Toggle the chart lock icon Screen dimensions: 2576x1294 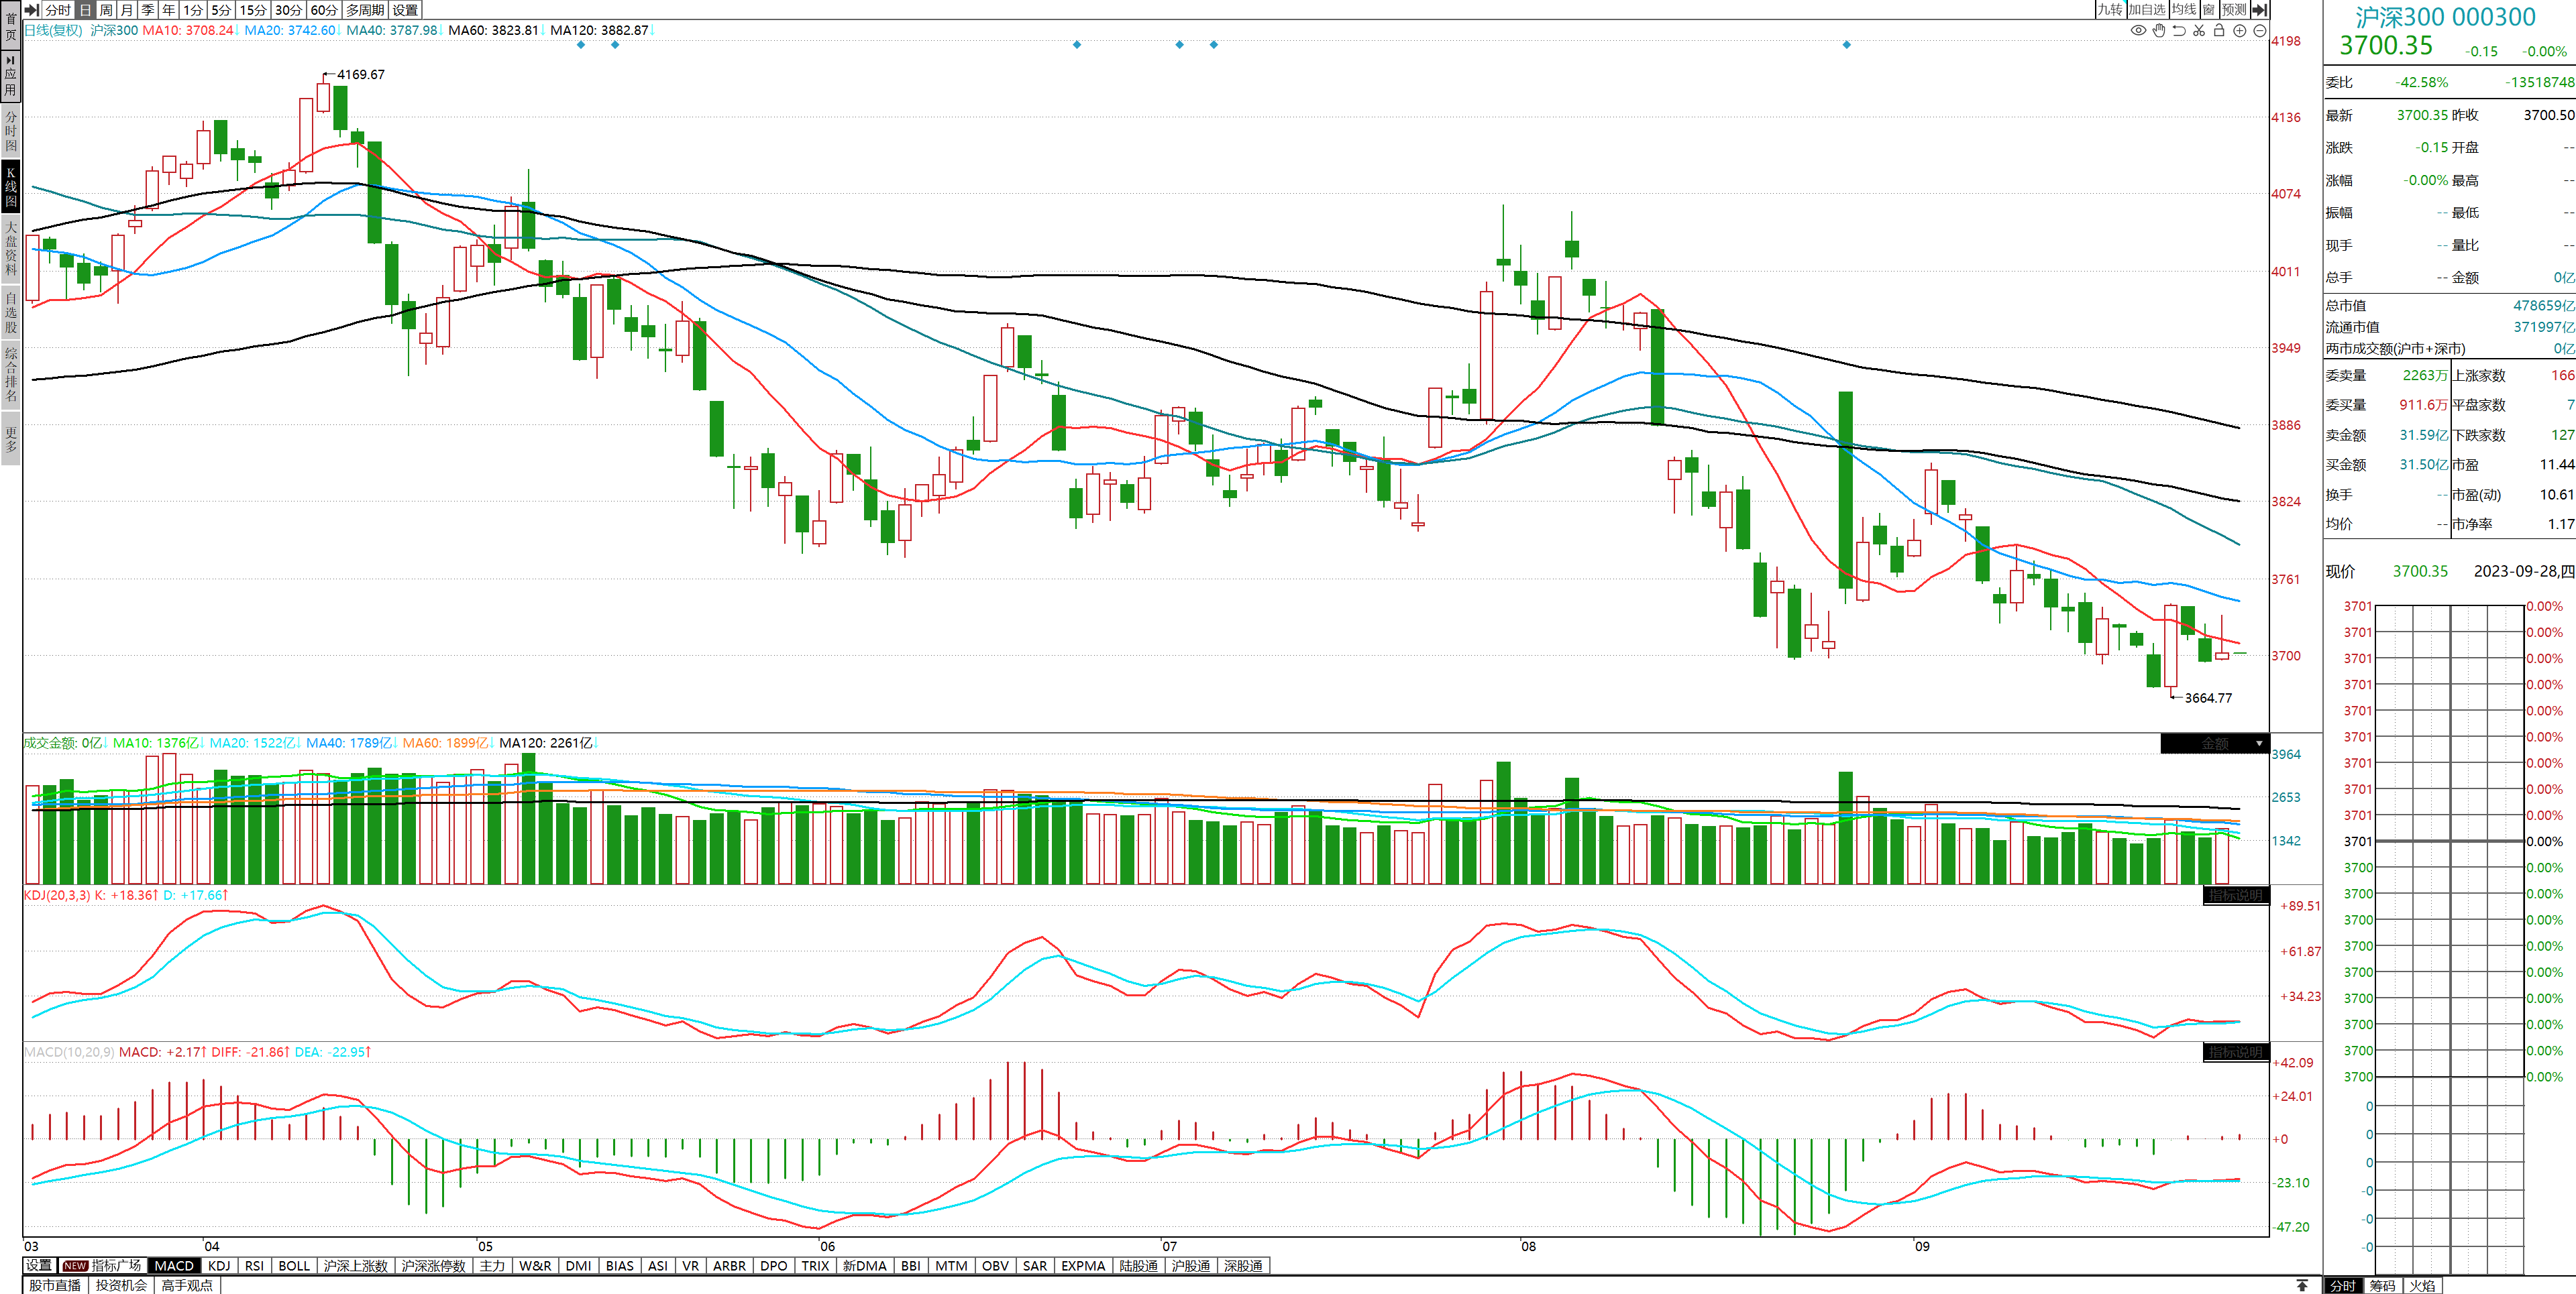click(2219, 31)
